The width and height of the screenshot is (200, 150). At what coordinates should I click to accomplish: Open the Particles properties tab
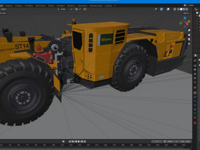pos(195,101)
